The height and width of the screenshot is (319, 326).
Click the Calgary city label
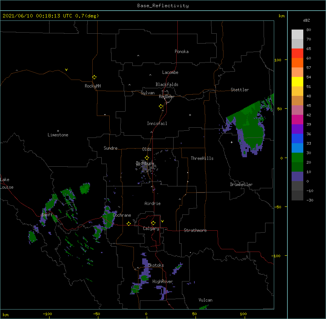coord(151,228)
